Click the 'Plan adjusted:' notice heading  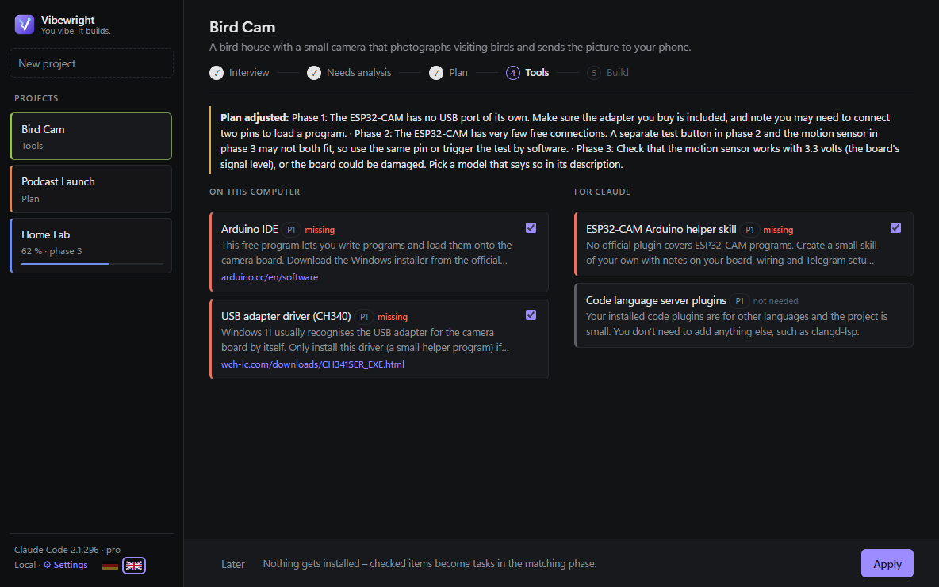255,118
